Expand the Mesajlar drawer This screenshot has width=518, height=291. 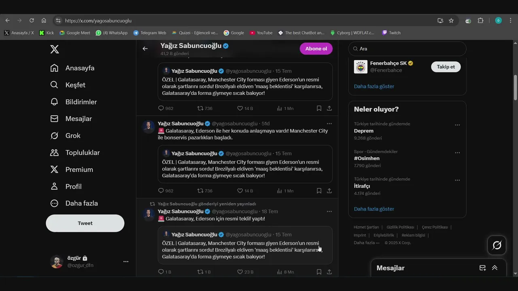tap(495, 268)
